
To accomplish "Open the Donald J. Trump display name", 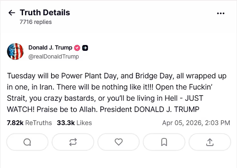I will pos(50,48).
